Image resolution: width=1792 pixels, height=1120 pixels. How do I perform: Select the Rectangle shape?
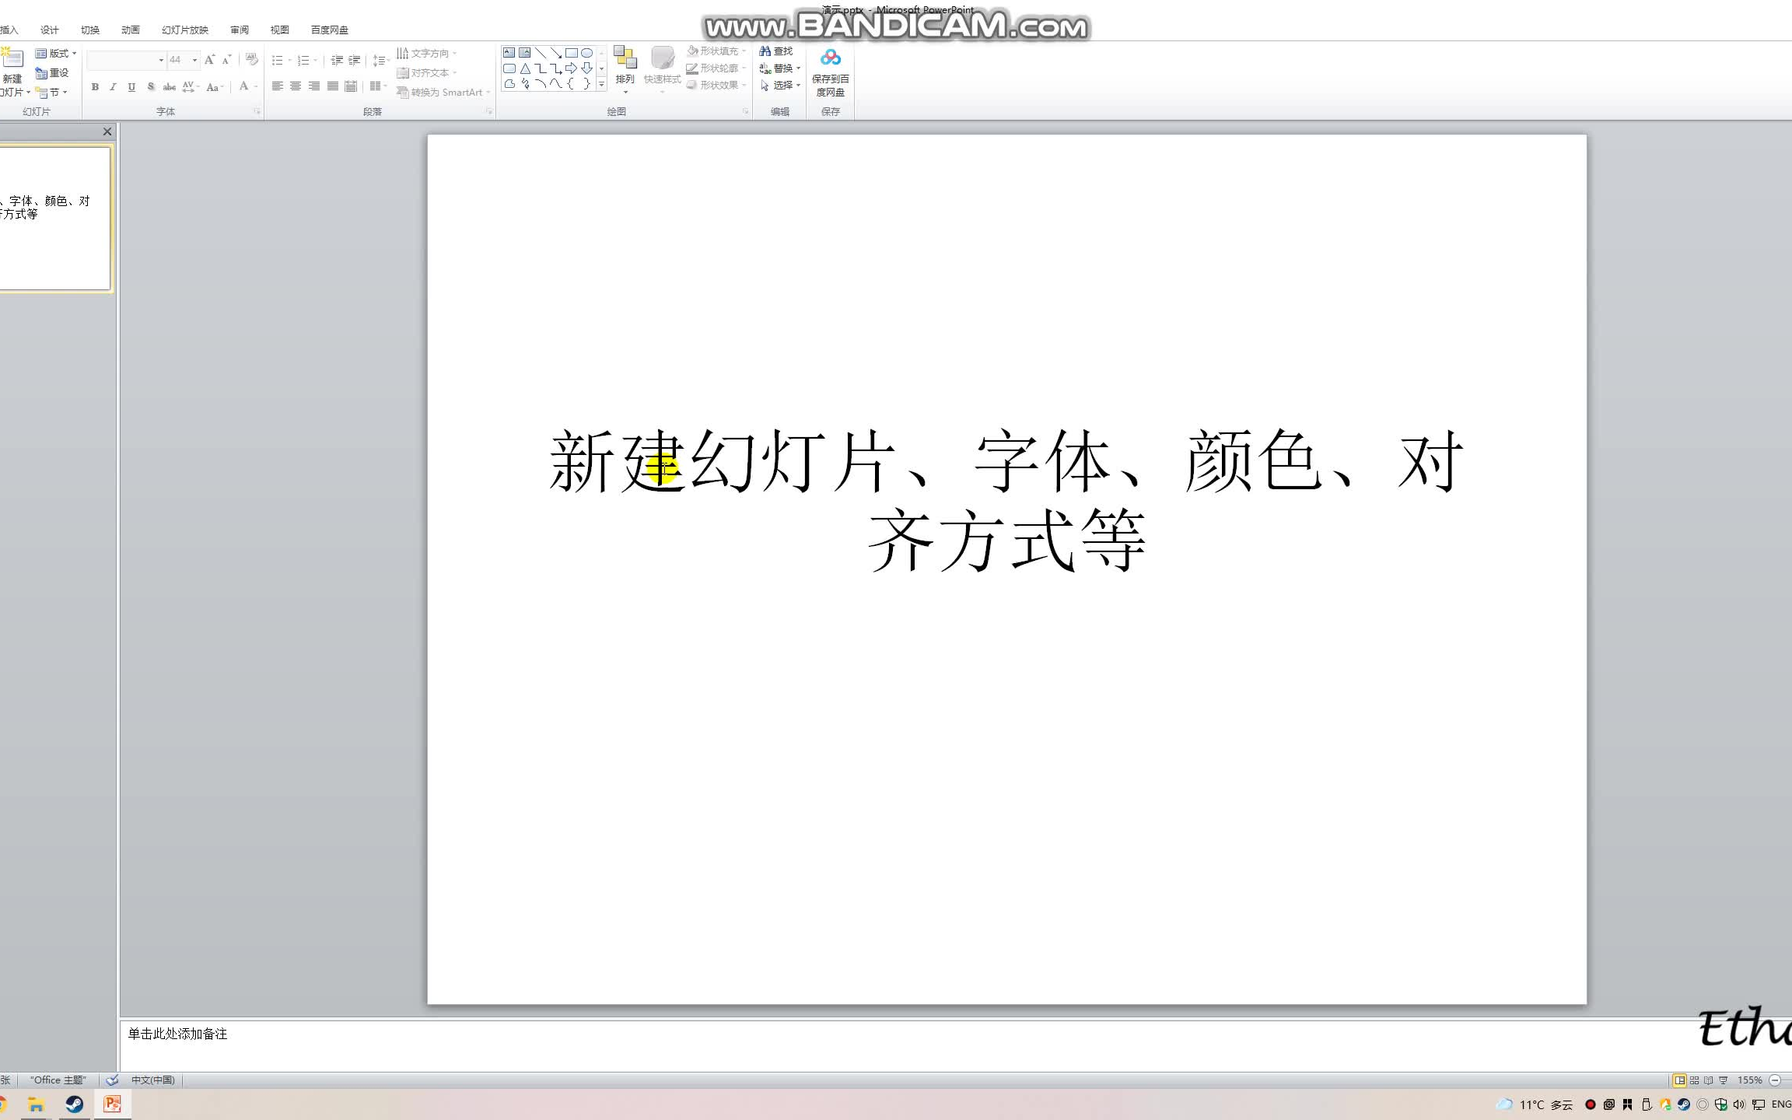coord(571,53)
